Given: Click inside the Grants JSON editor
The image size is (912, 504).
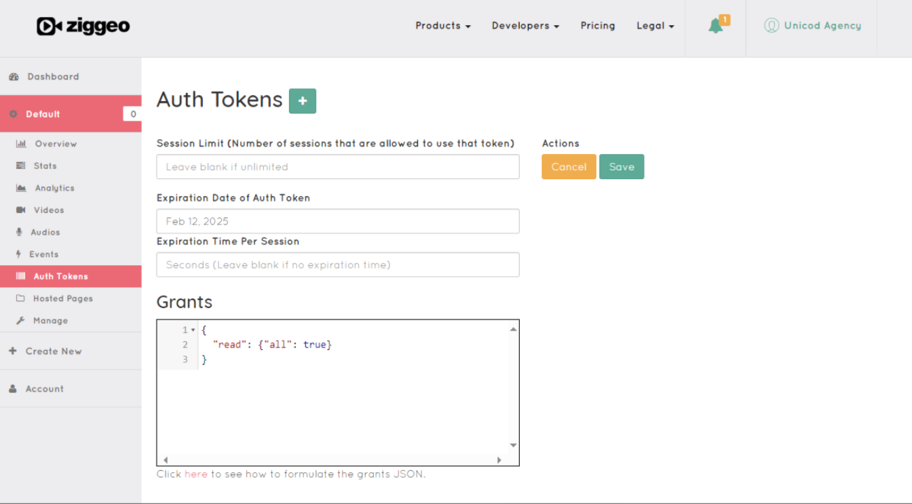Looking at the screenshot, I should coord(338,393).
